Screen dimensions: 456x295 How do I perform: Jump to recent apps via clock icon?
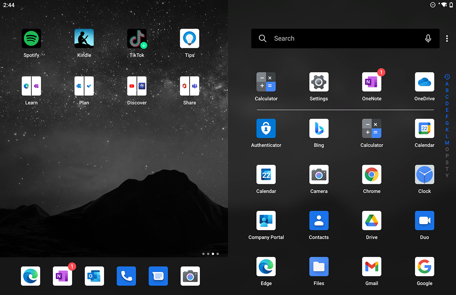pyautogui.click(x=447, y=77)
